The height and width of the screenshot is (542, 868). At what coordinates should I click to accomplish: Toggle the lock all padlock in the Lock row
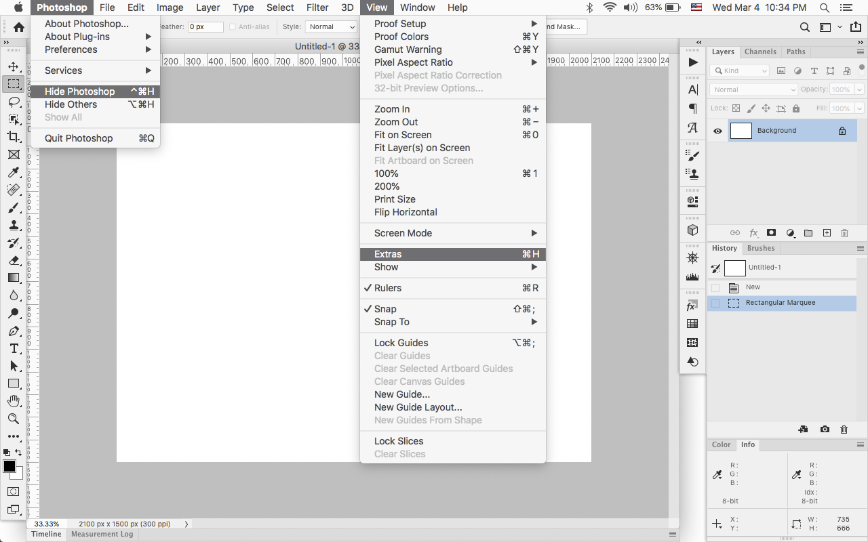click(796, 108)
